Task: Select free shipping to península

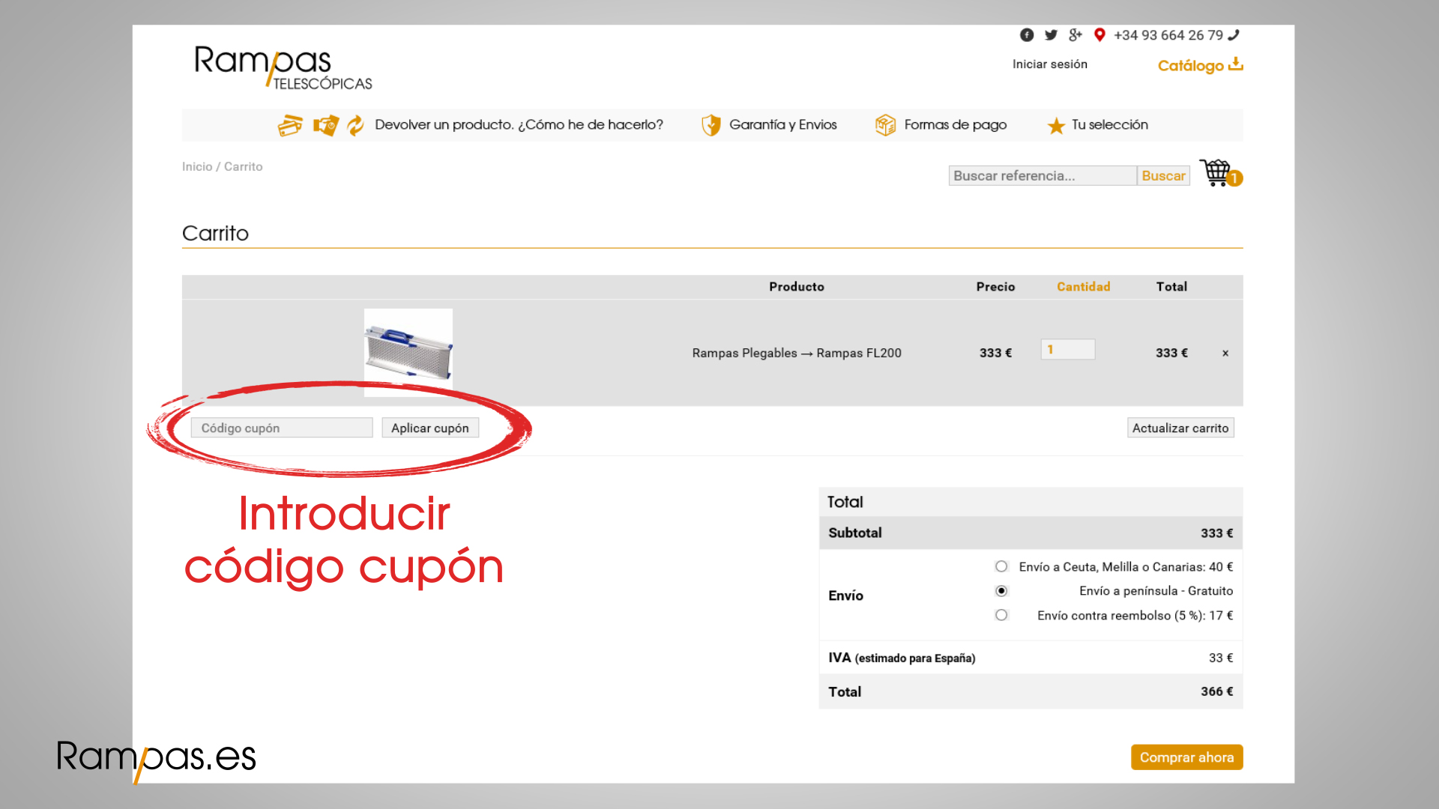Action: point(1001,591)
